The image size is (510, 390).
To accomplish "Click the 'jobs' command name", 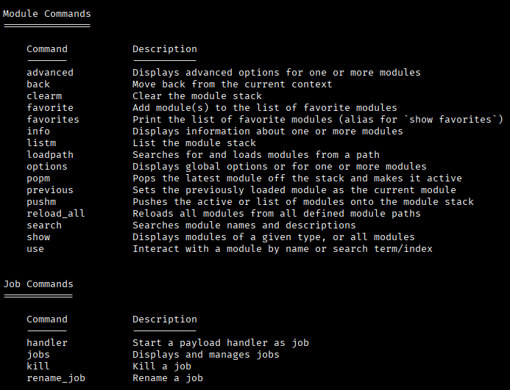I will [x=38, y=355].
